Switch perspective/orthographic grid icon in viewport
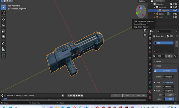This screenshot has height=108, width=179. pyautogui.click(x=145, y=35)
